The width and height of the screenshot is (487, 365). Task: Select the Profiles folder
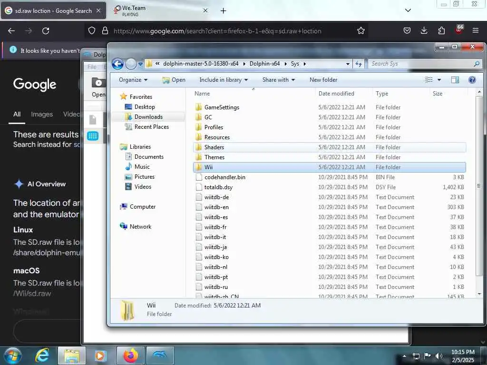pyautogui.click(x=214, y=127)
